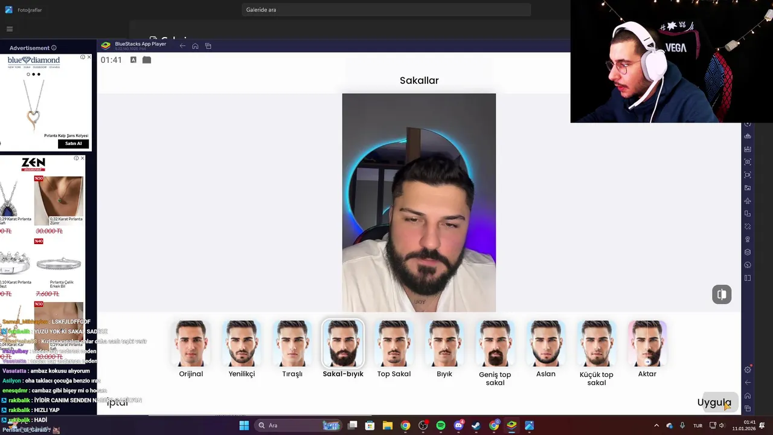Open Microsoft Store from the taskbar
The height and width of the screenshot is (435, 773).
click(x=370, y=425)
